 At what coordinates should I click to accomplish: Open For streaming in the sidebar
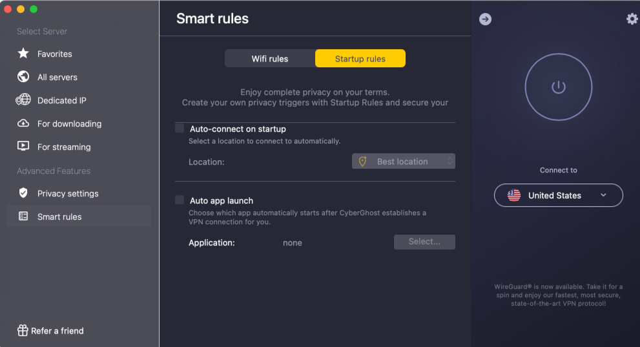(x=79, y=147)
